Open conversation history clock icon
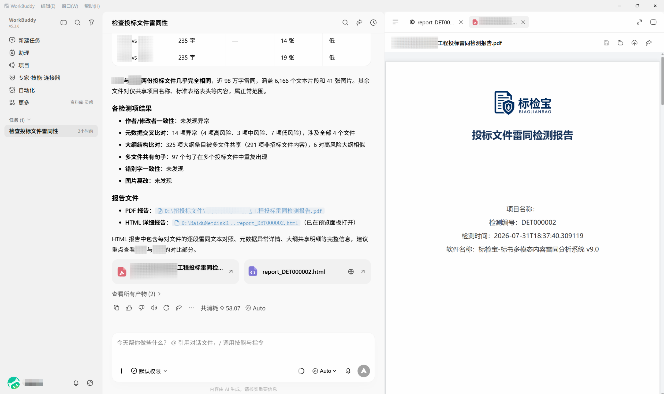This screenshot has height=394, width=664. click(373, 23)
